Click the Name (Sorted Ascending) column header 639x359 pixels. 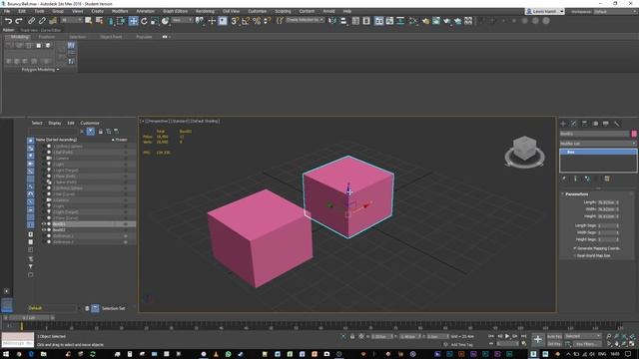pos(56,140)
